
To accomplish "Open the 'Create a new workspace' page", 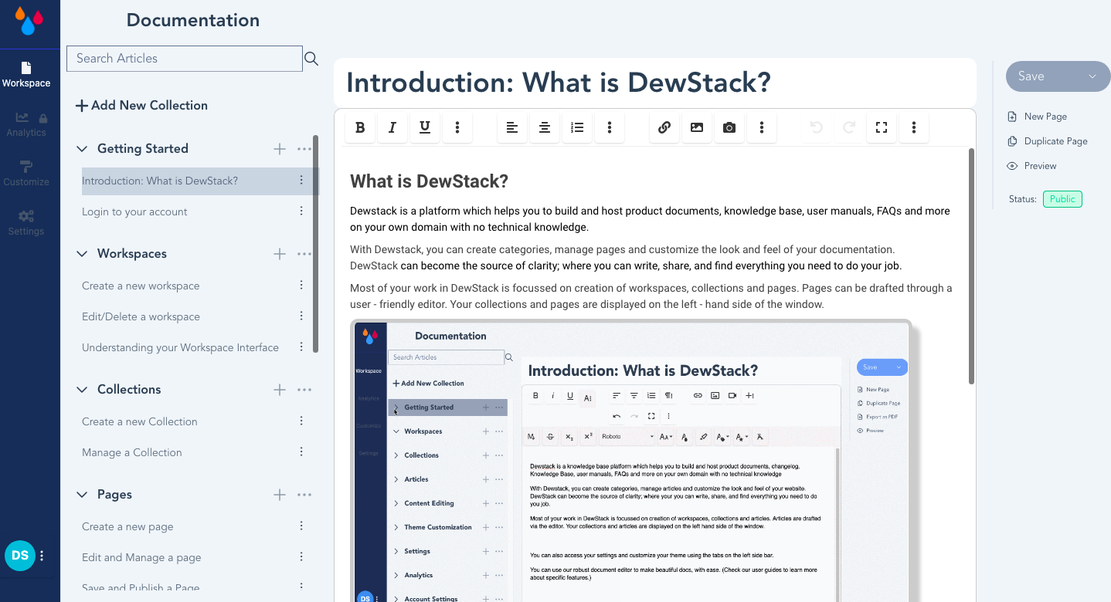I will pos(141,286).
